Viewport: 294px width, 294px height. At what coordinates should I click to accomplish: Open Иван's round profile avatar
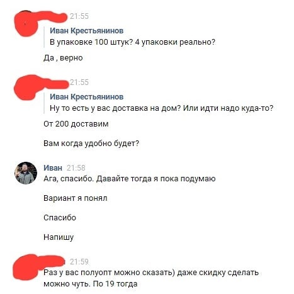26,173
